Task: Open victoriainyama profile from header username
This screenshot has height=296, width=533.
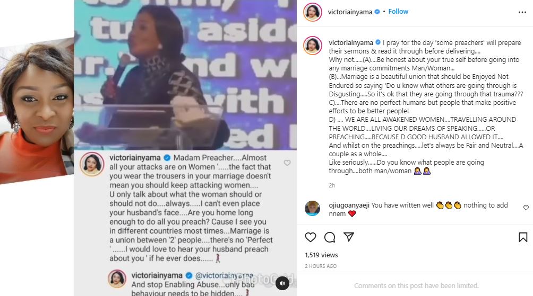Action: click(350, 12)
